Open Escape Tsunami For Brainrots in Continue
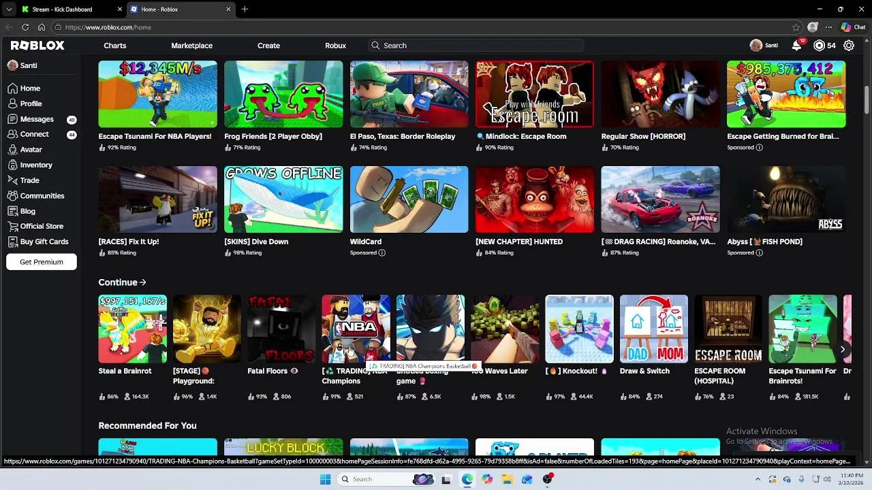The height and width of the screenshot is (490, 872). tap(803, 329)
